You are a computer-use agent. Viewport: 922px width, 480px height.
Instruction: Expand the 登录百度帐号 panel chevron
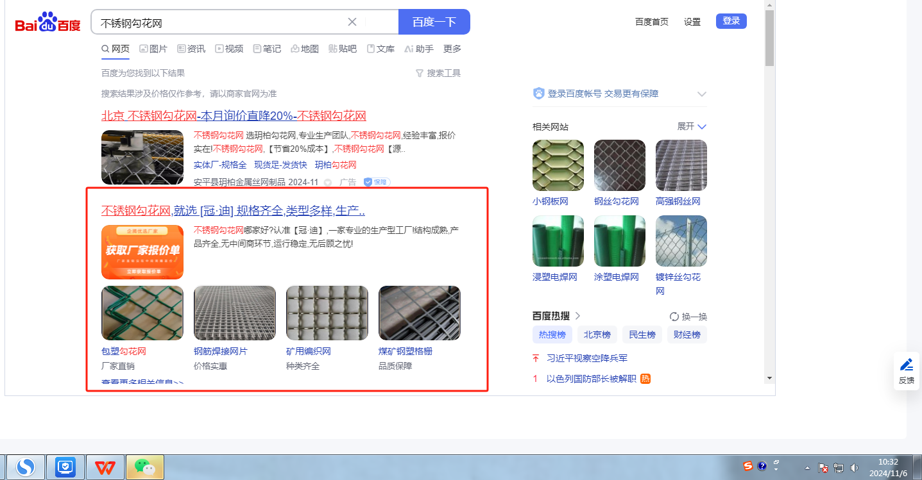click(702, 94)
